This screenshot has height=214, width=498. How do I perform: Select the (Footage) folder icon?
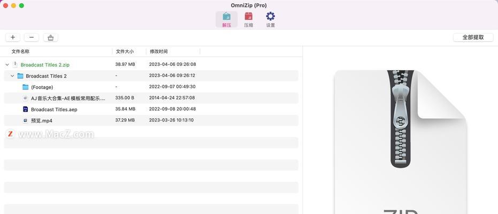pos(26,87)
